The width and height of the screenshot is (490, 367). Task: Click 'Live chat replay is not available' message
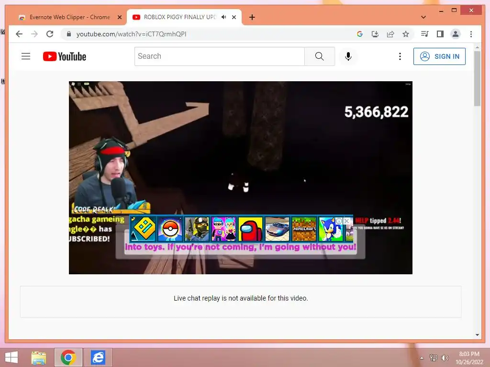click(x=241, y=298)
